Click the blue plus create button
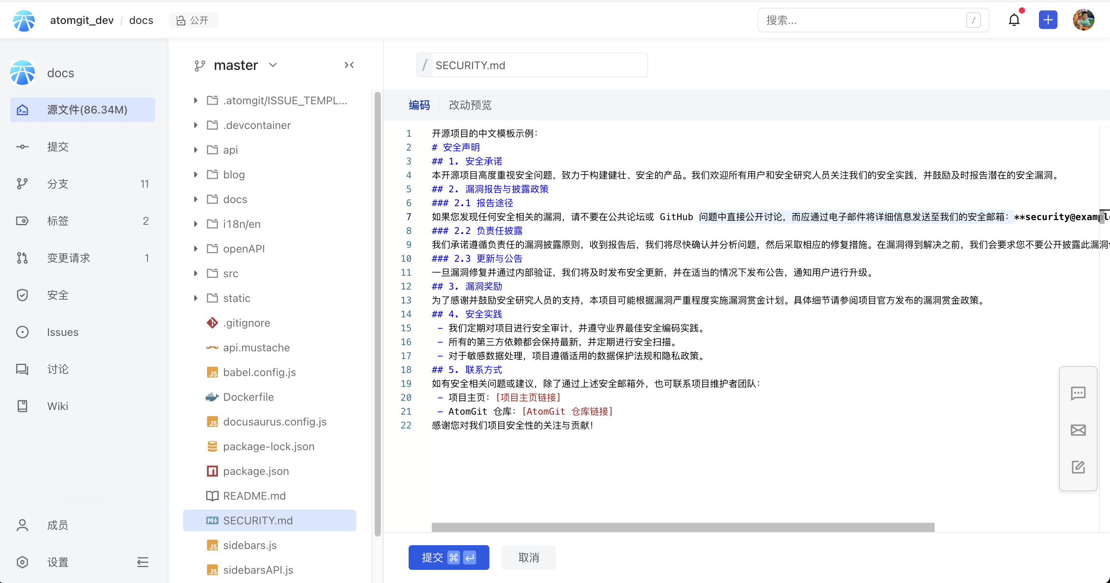 pyautogui.click(x=1047, y=20)
